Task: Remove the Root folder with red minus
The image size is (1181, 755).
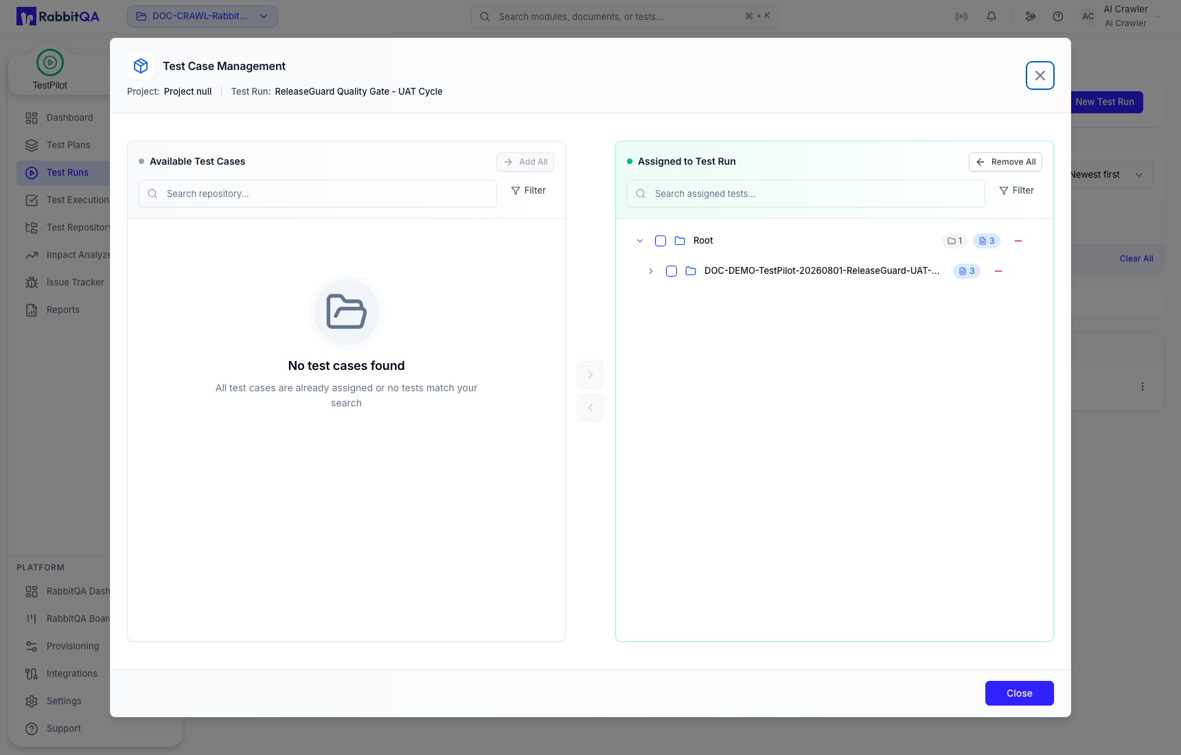Action: 1018,241
